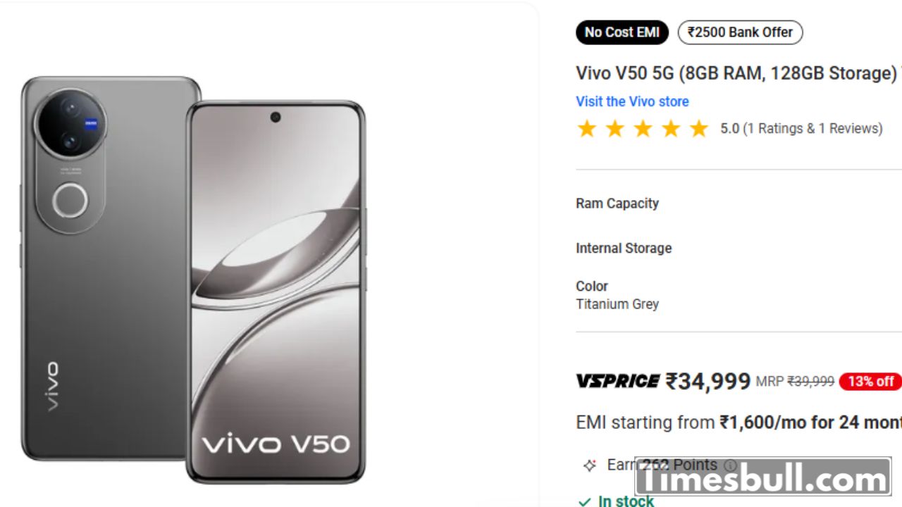Click the fourth rating star
902x507 pixels.
[671, 129]
